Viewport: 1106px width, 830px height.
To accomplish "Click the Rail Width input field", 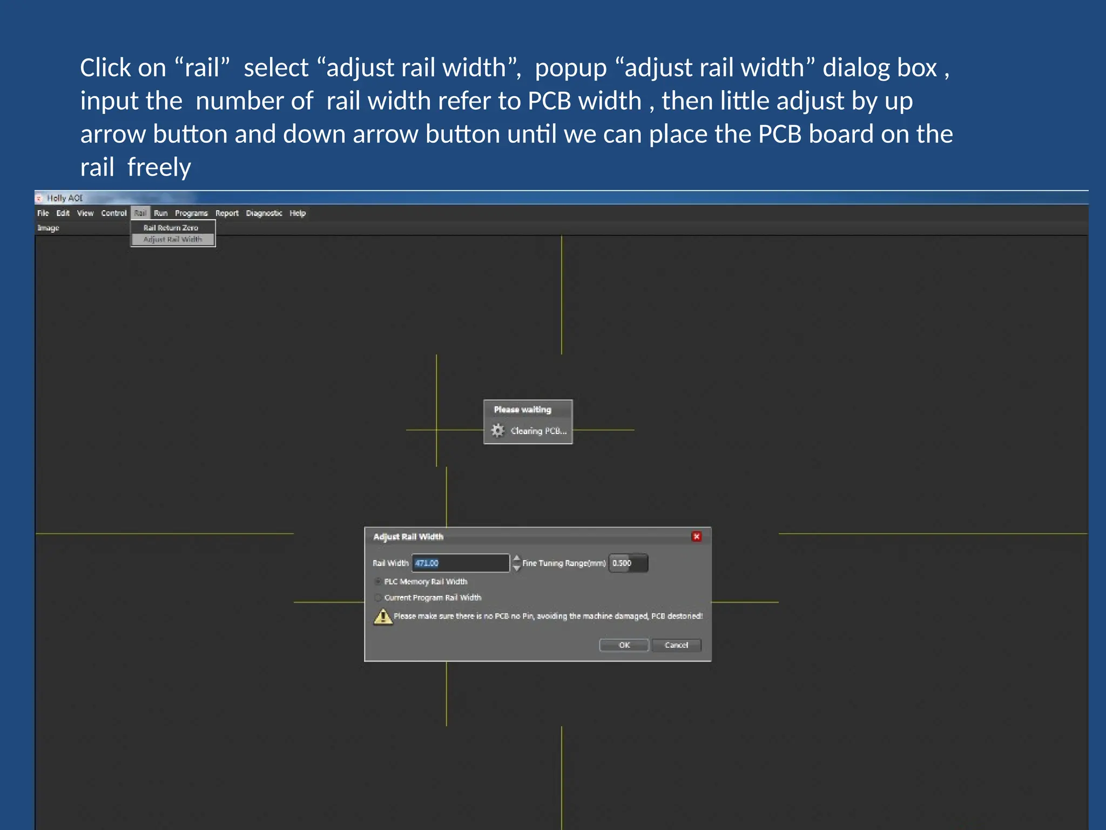I will pyautogui.click(x=460, y=563).
